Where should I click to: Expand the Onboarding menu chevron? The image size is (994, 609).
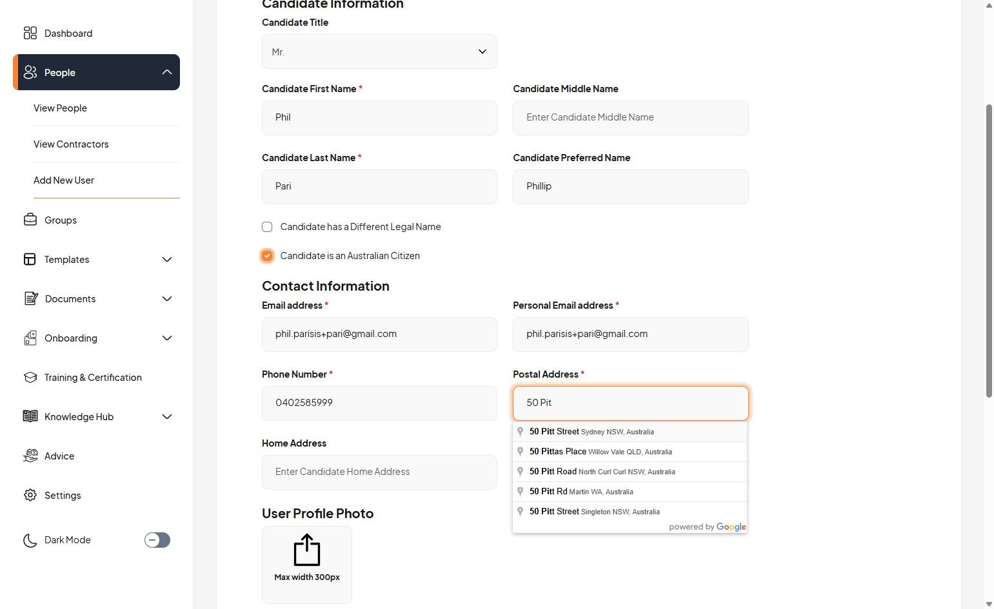pyautogui.click(x=167, y=338)
